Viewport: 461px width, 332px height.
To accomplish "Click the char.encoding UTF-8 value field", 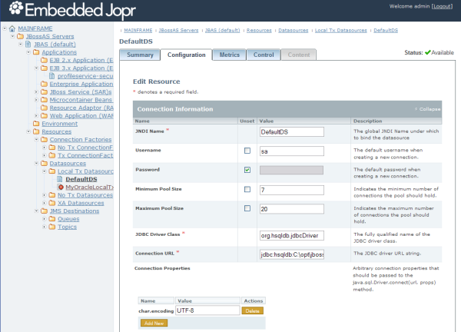I will [207, 310].
